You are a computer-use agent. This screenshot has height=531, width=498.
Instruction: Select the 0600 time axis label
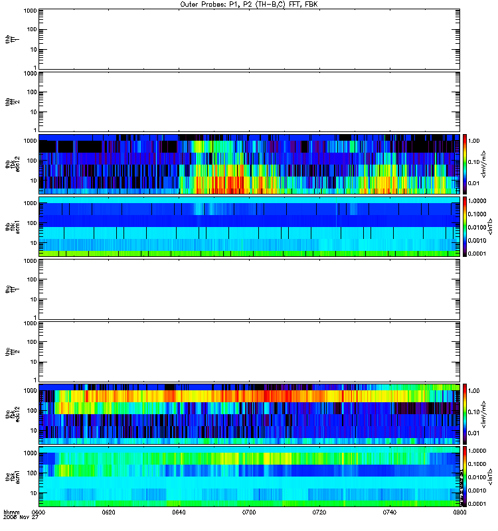[38, 512]
